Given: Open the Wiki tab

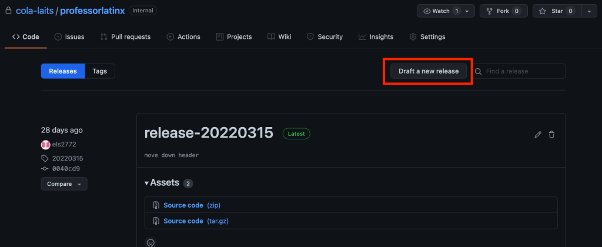Looking at the screenshot, I should (x=279, y=37).
